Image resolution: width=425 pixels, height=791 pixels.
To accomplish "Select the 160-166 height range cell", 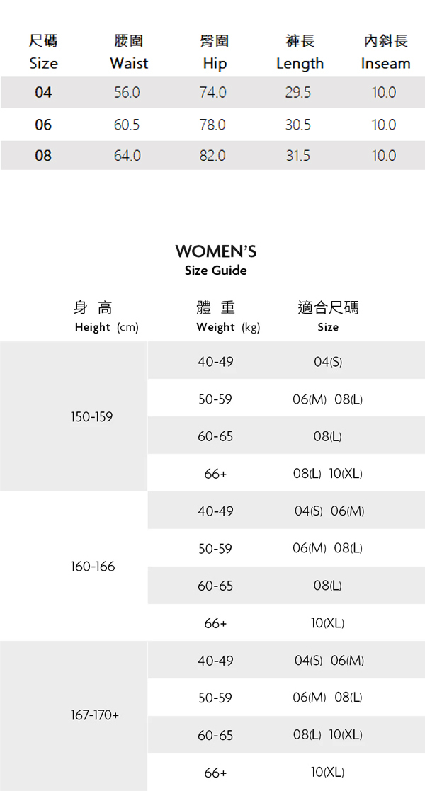I will pyautogui.click(x=92, y=567).
